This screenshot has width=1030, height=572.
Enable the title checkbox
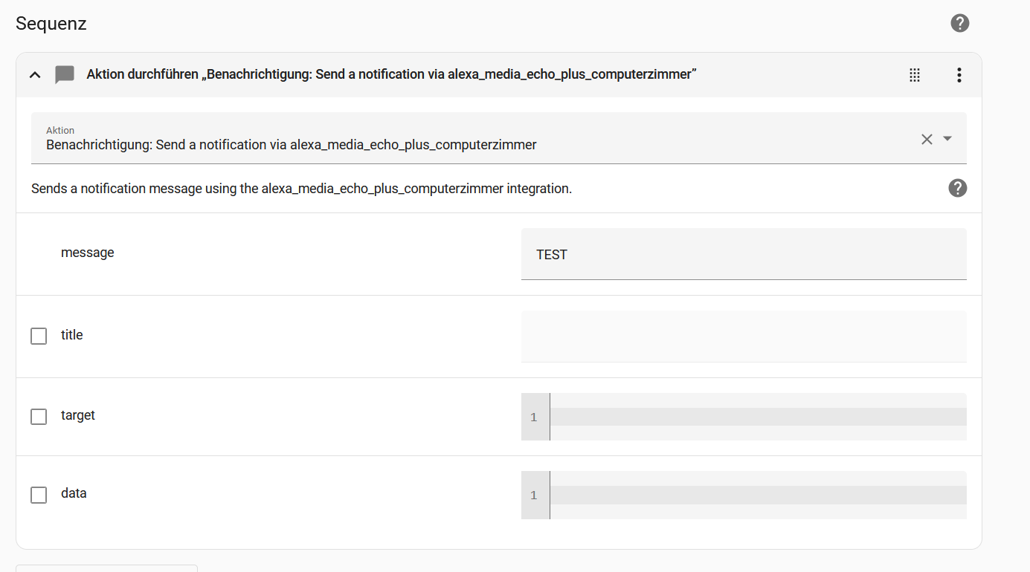point(39,336)
